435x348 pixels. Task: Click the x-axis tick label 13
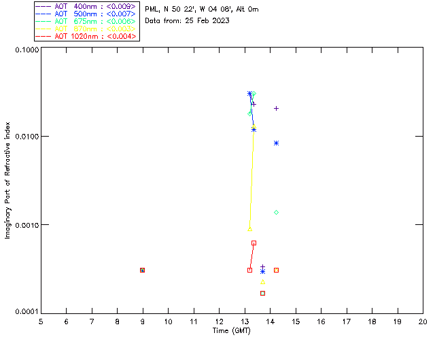(245, 321)
